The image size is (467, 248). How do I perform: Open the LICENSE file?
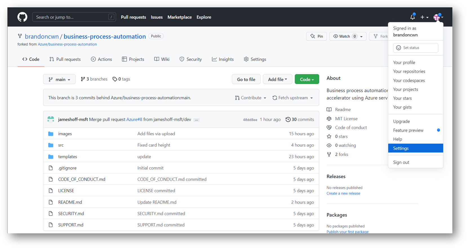(66, 191)
